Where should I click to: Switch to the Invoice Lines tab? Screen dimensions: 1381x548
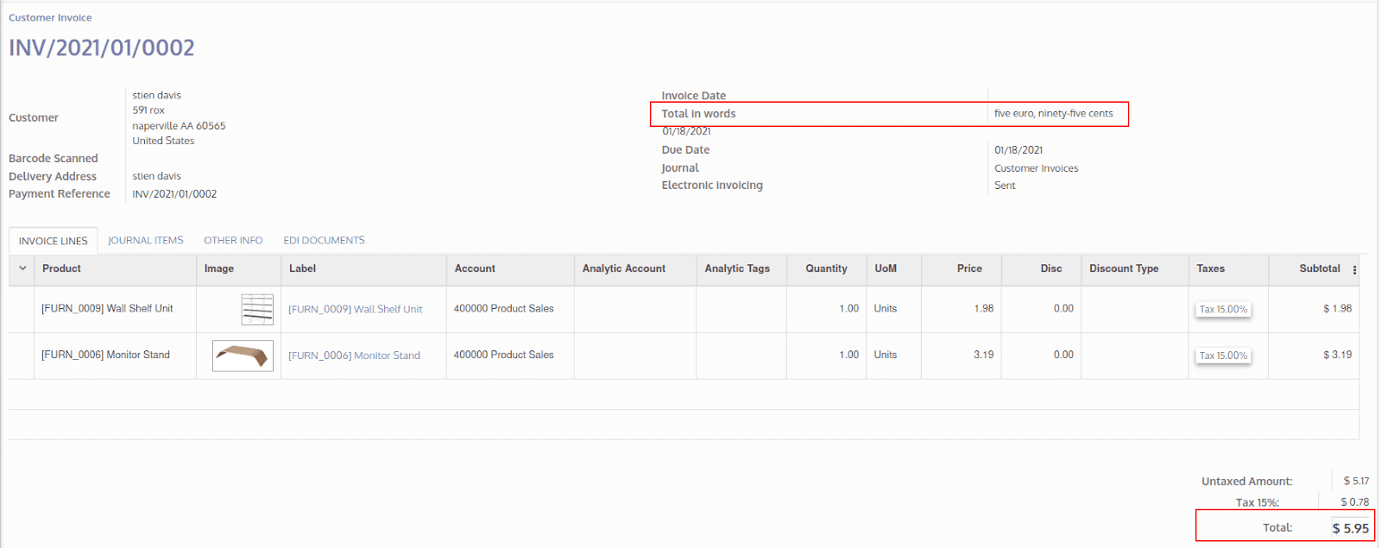(x=54, y=241)
